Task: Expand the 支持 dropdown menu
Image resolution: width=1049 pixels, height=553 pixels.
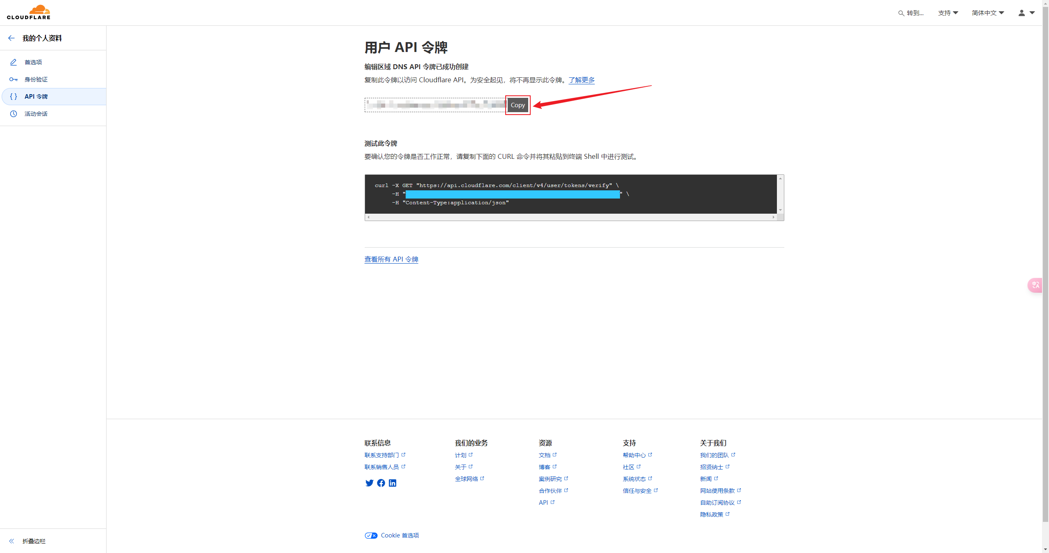Action: pyautogui.click(x=948, y=13)
